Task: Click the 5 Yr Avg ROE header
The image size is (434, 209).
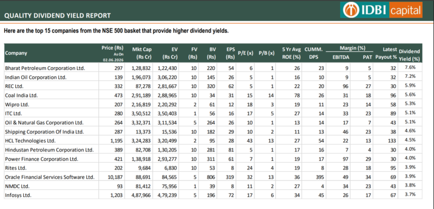Action: click(291, 53)
